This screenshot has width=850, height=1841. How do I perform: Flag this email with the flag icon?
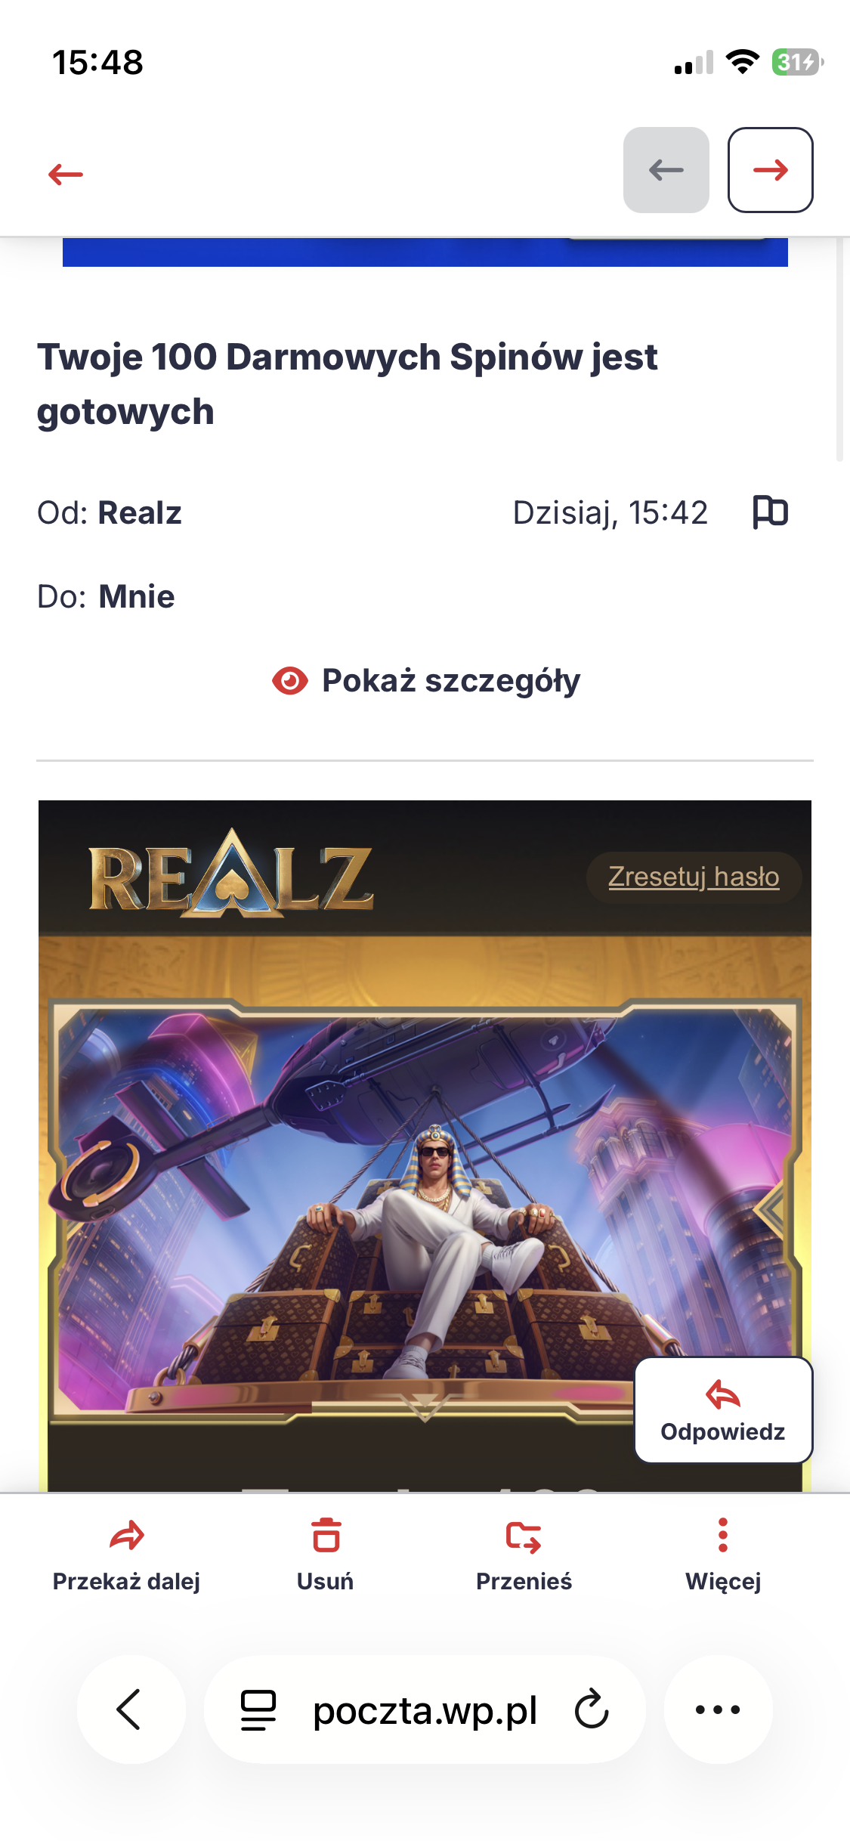point(770,512)
